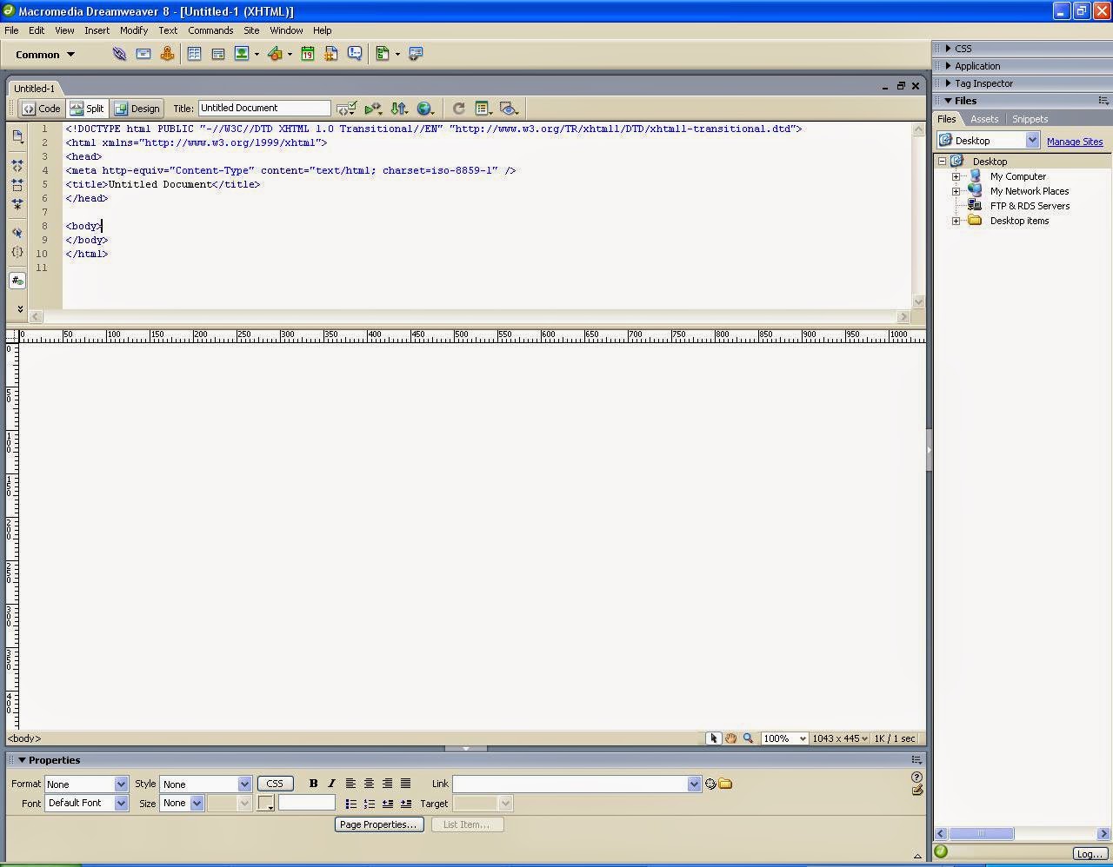Open the Tag Chooser icon
1113x867 pixels.
[x=416, y=54]
